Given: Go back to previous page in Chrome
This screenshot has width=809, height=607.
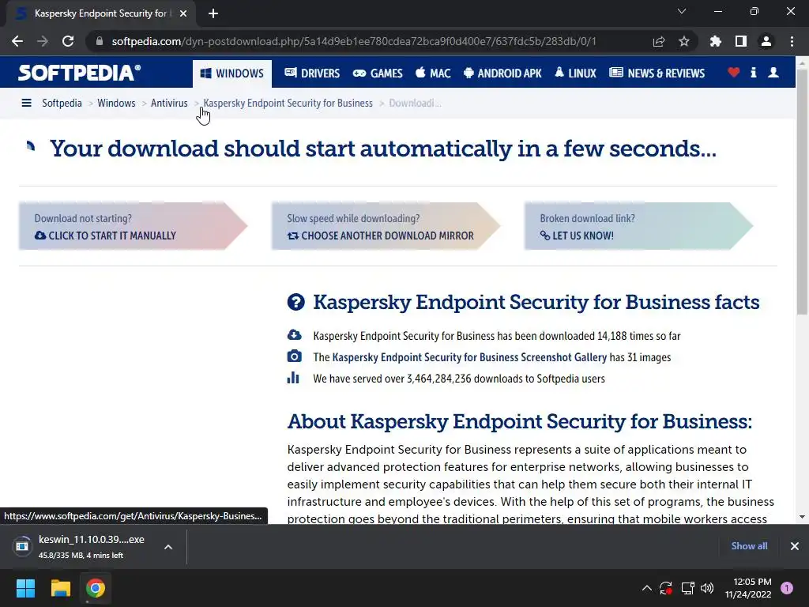Looking at the screenshot, I should 17,41.
